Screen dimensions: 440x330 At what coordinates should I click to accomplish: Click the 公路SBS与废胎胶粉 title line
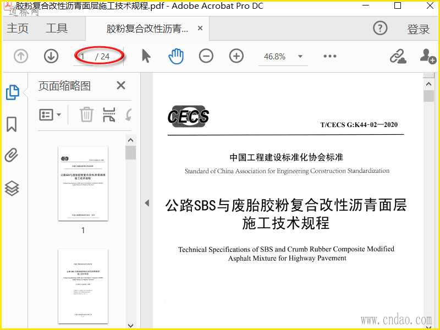tap(286, 205)
